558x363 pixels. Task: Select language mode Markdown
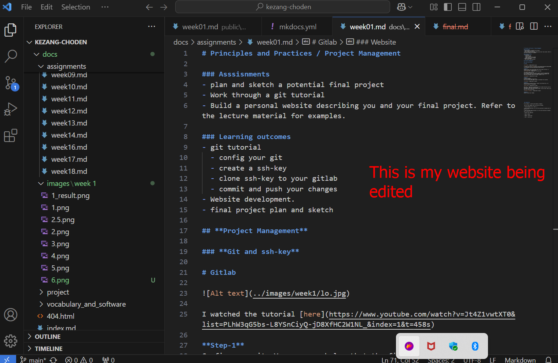(x=520, y=360)
